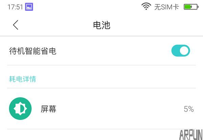Tap the 待机智能省电 label
The width and height of the screenshot is (203, 140).
32,51
